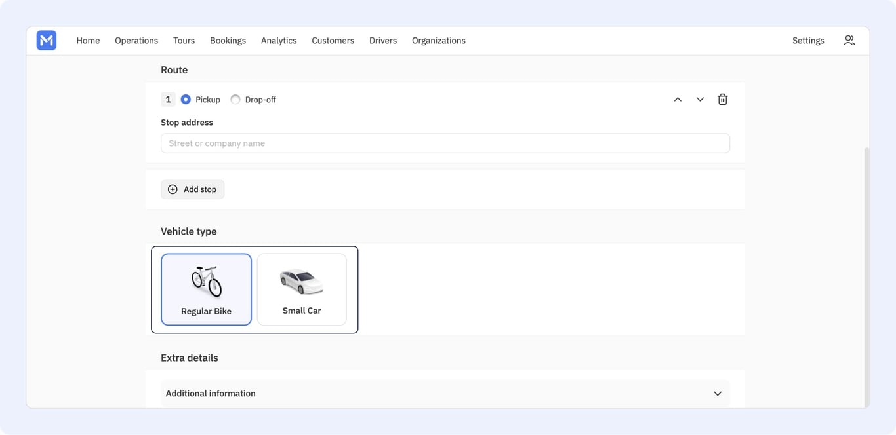
Task: Click the Stop address label
Action: (187, 123)
